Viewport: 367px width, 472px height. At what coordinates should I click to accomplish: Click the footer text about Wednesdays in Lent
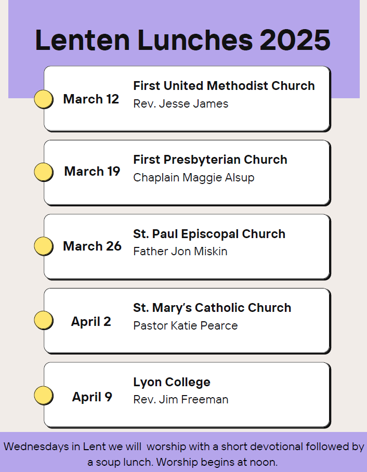[183, 454]
